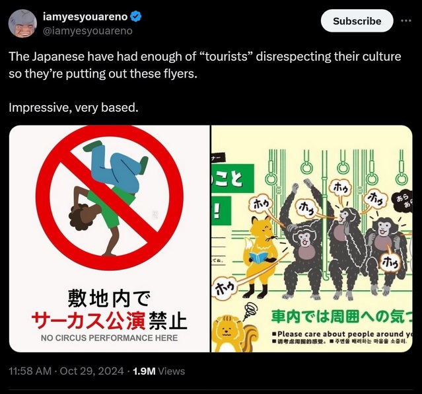
Task: Open the circus performance sign image
Action: (x=109, y=239)
